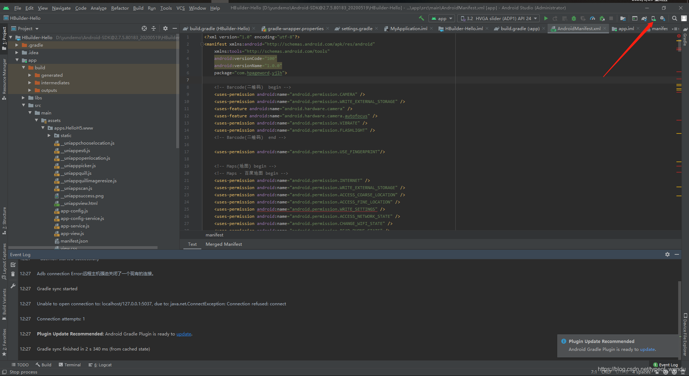The width and height of the screenshot is (689, 376).
Task: Open Event Log settings wrench icon
Action: coord(13,286)
